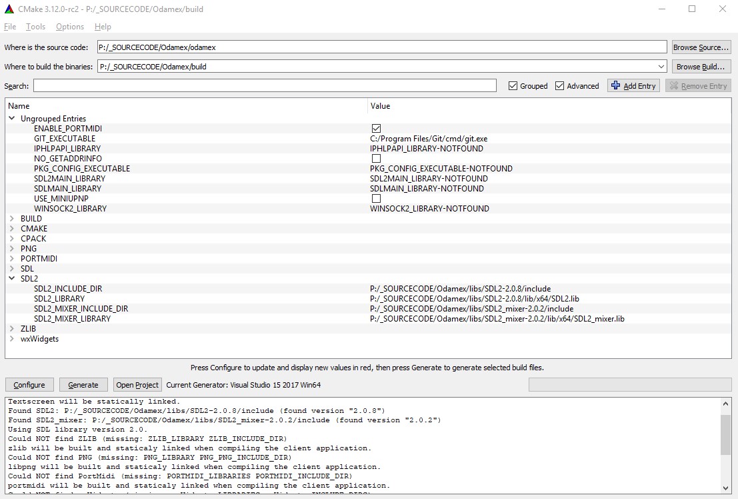Click the x64/SDL2_mixer.lib path value
This screenshot has width=738, height=499.
[x=497, y=318]
